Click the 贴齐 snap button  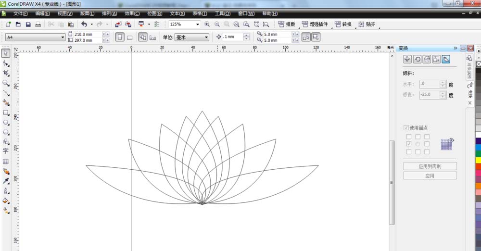pyautogui.click(x=367, y=24)
